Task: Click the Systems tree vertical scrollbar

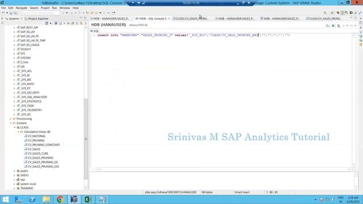Action: [x=86, y=139]
